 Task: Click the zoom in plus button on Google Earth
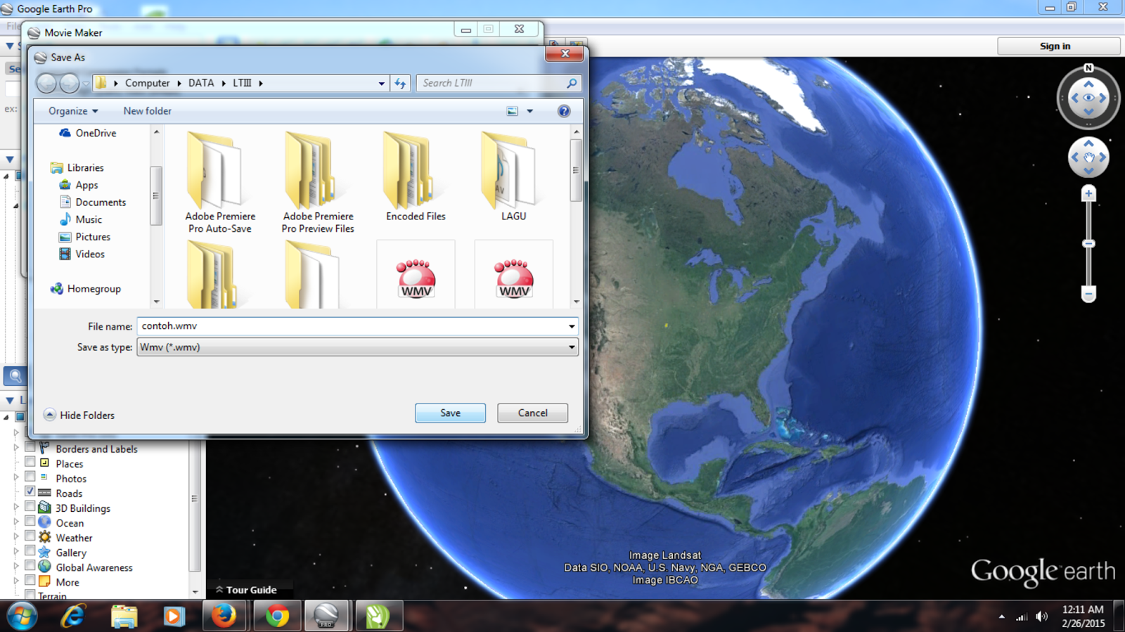(1088, 193)
